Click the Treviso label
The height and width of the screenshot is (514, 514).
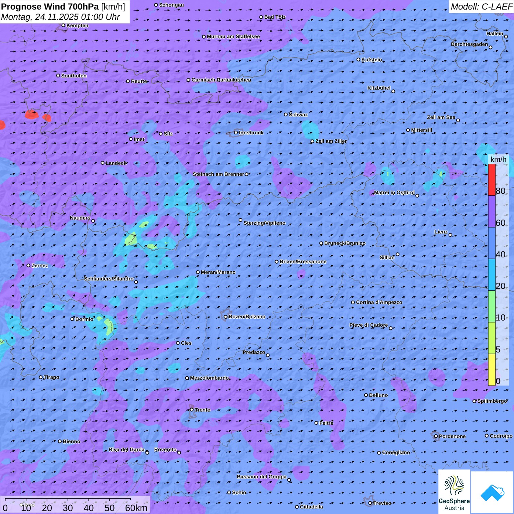(382, 503)
